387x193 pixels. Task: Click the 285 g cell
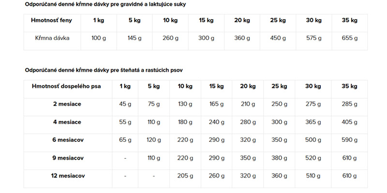point(349,104)
